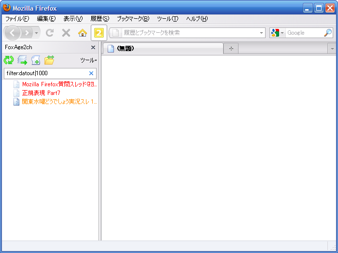
Task: Select the (無題) tab
Action: click(163, 48)
